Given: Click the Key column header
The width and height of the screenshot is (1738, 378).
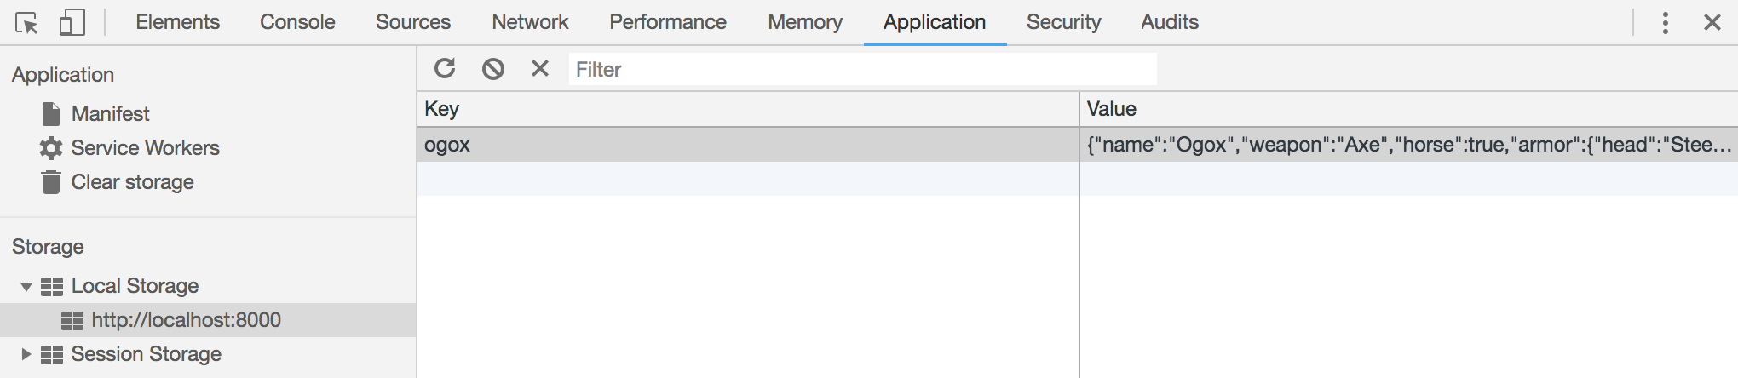Looking at the screenshot, I should point(441,109).
